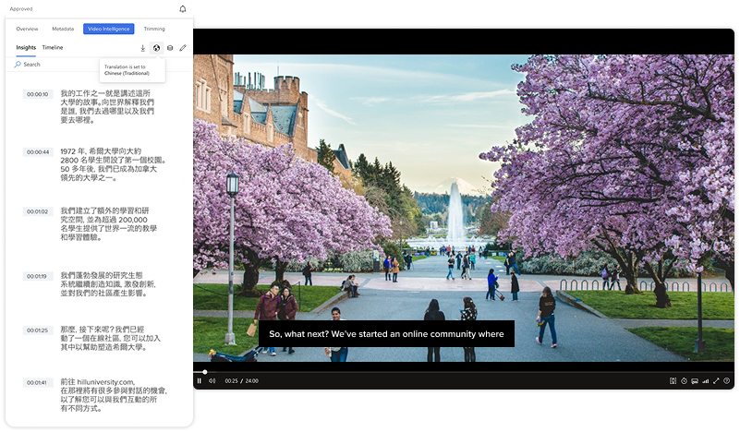740x432 pixels.
Task: Mute the video volume
Action: tap(212, 380)
